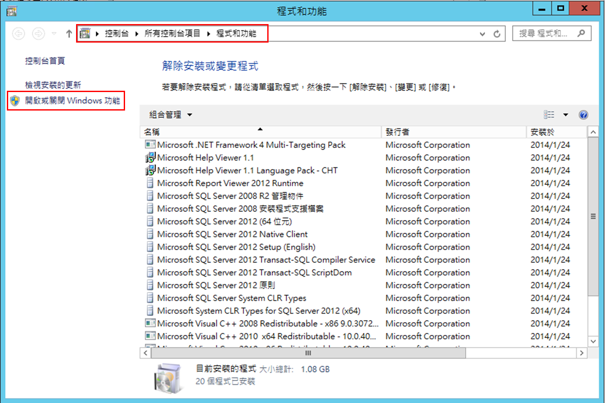Screen dimensions: 605x403
Task: Click install date of Visual C++ 2010 x64 row
Action: (550, 336)
